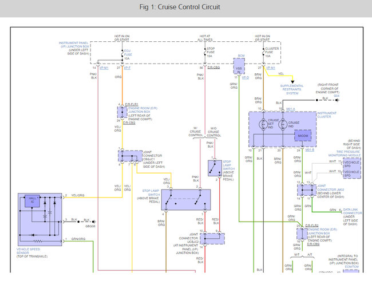Click the YEL wire label to restraints system
Image resolution: width=372 pixels, height=284 pixels.
tap(281, 74)
